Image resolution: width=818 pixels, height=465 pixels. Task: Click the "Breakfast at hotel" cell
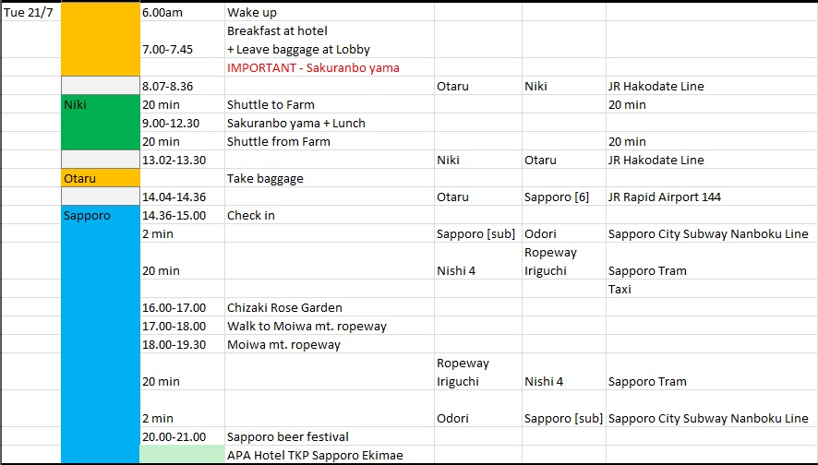tap(278, 30)
